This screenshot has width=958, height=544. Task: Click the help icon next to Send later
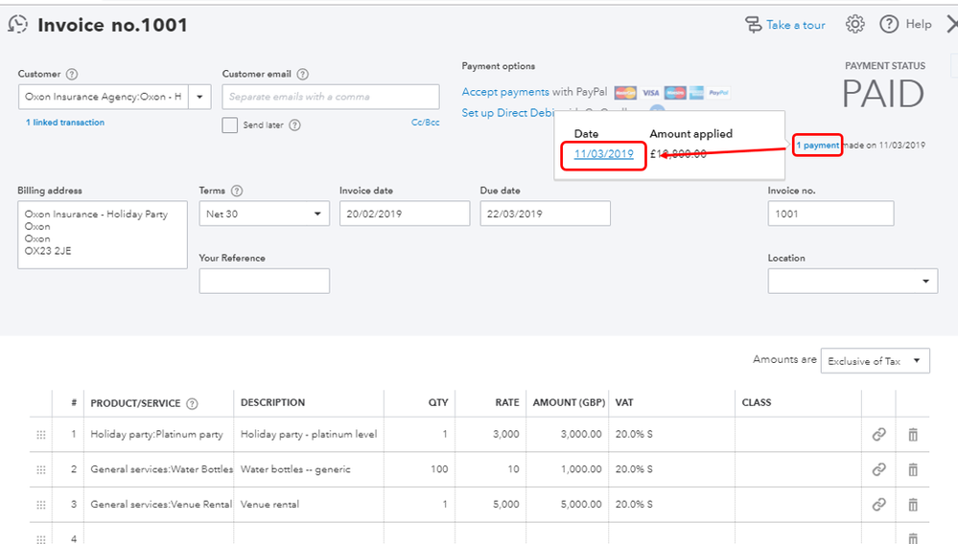pyautogui.click(x=294, y=125)
